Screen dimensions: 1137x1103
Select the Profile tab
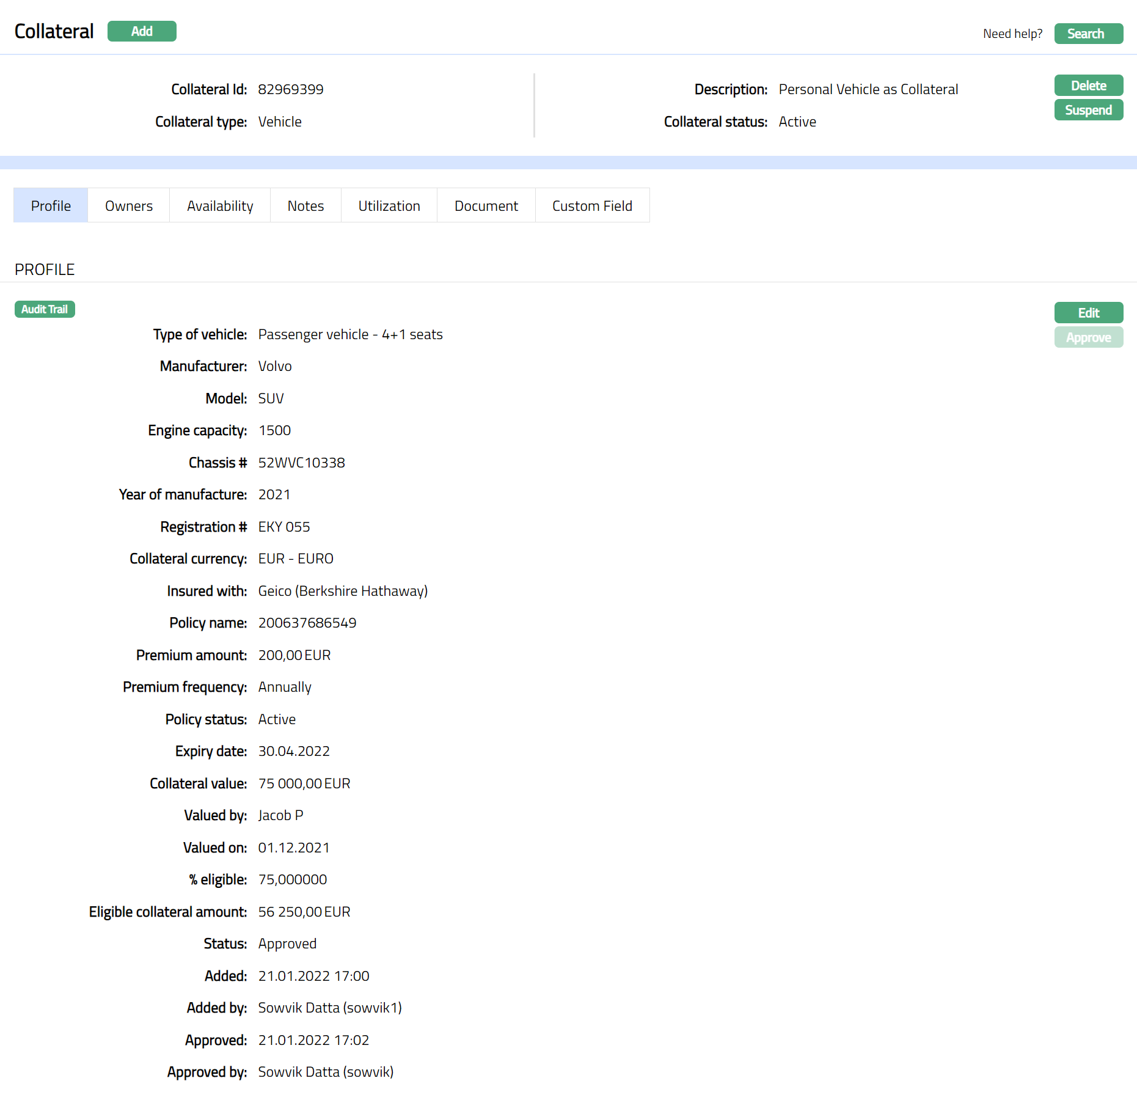51,206
